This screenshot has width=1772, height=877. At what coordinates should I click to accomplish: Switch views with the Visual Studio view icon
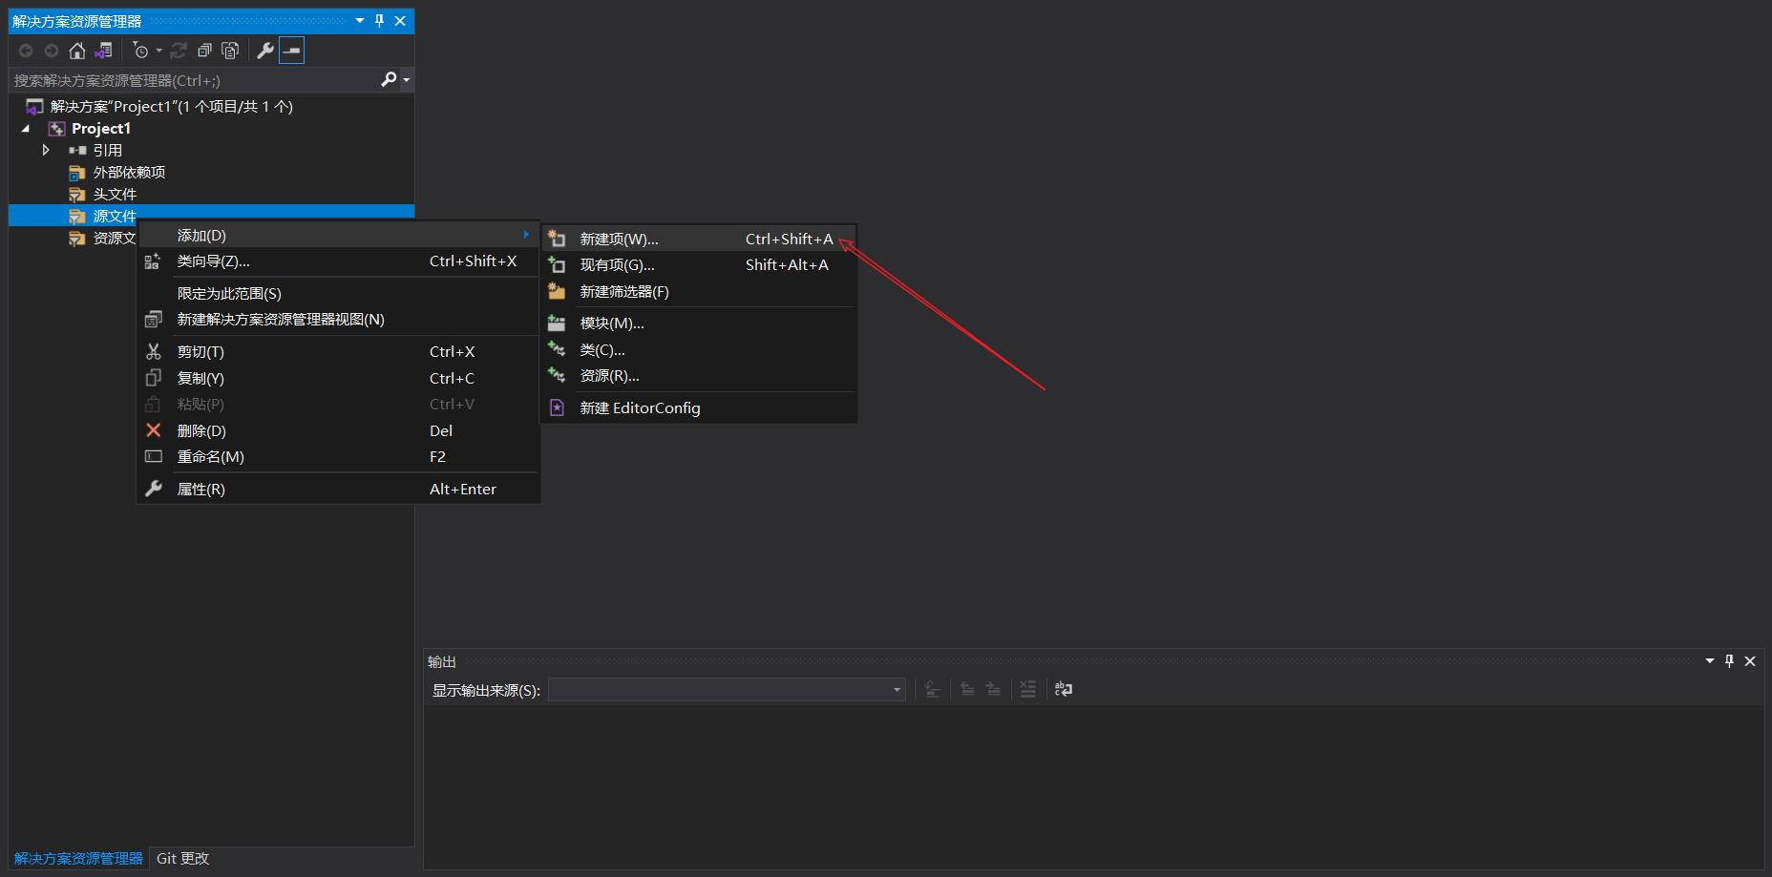103,51
